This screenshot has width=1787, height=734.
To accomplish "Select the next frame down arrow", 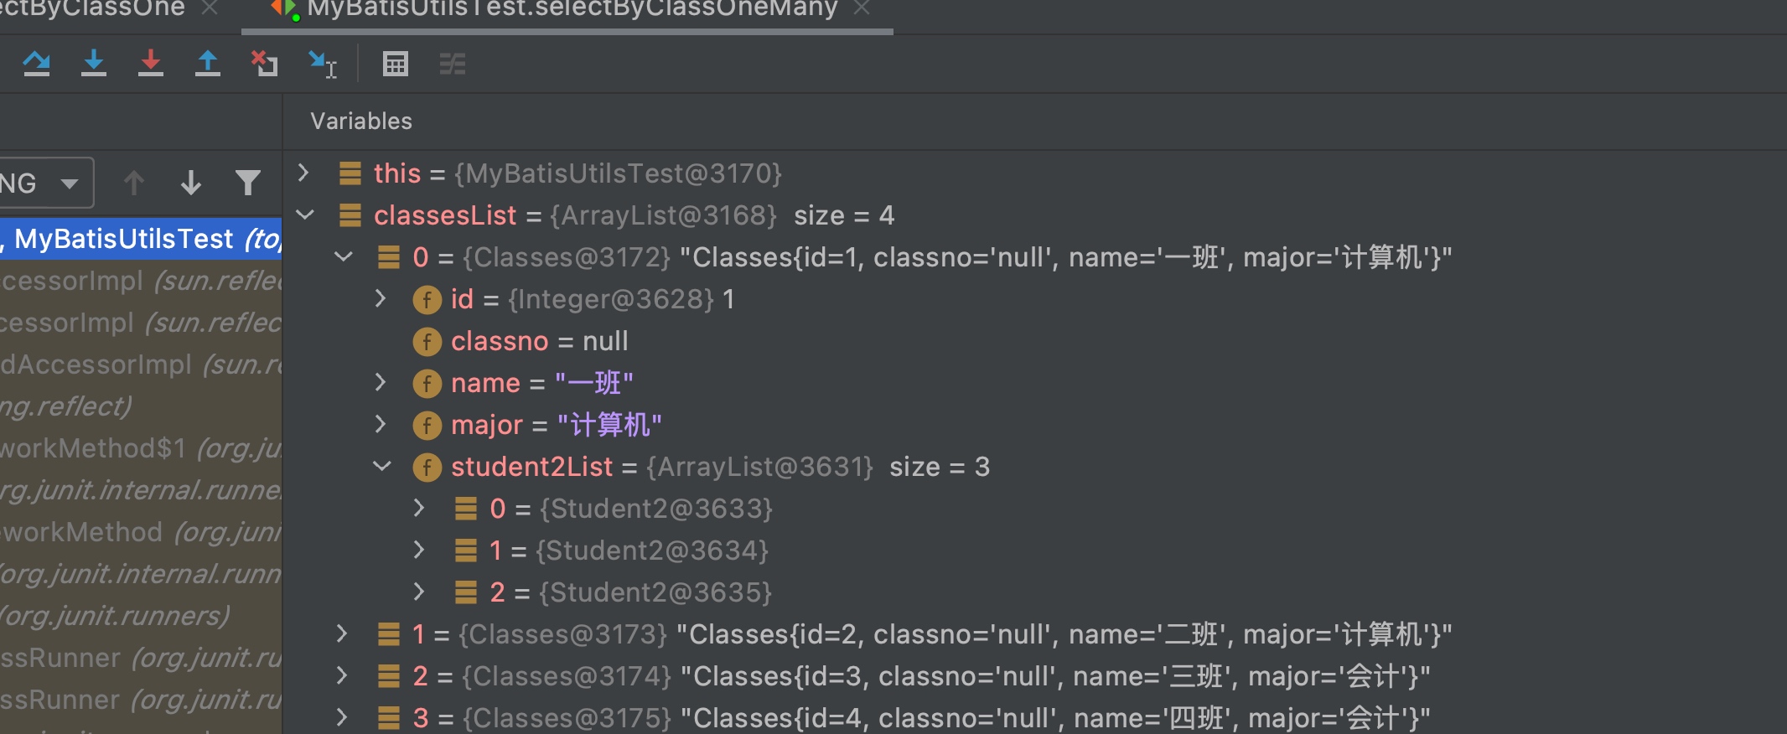I will (x=191, y=183).
